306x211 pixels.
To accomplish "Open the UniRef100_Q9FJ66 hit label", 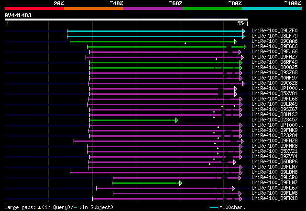I will click(274, 52).
